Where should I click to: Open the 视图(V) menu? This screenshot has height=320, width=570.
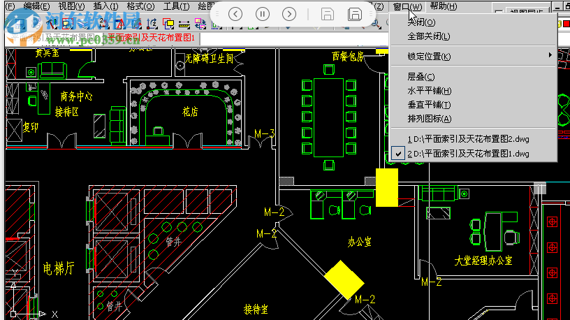(x=71, y=6)
